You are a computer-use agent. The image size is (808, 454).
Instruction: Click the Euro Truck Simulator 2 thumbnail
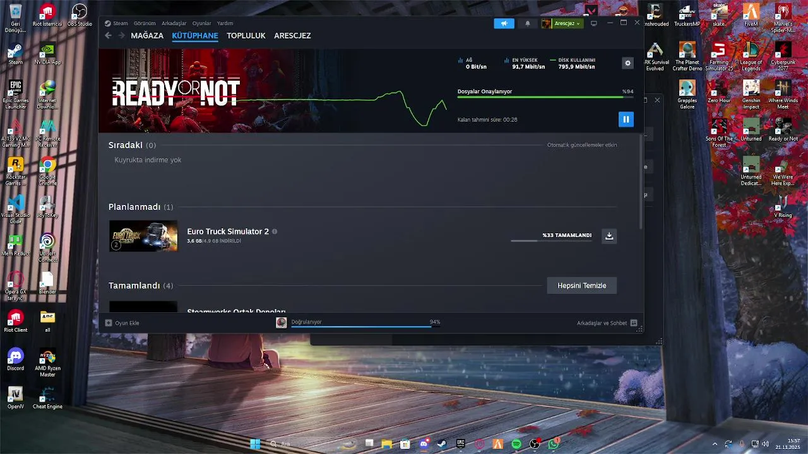click(143, 236)
